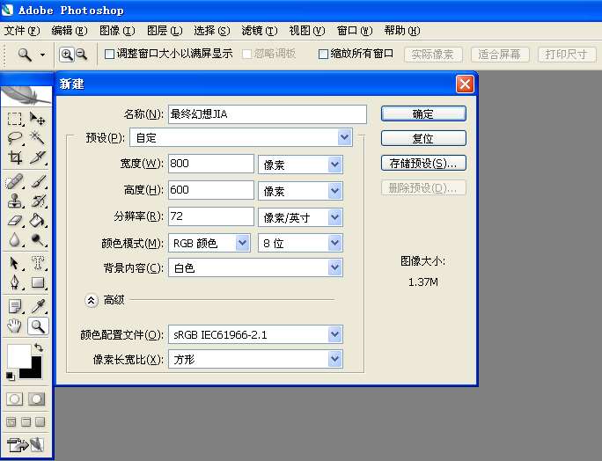Select the Notes tool
The width and height of the screenshot is (602, 461).
(15, 307)
